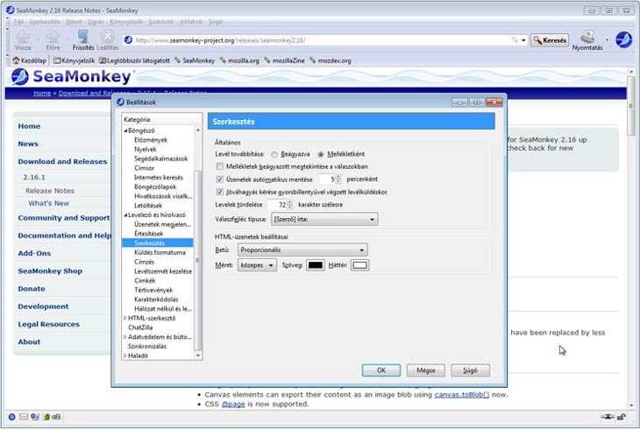Screen dimensions: 640x429
Task: Increase the autosave minutes with stepper up
Action: 338,177
